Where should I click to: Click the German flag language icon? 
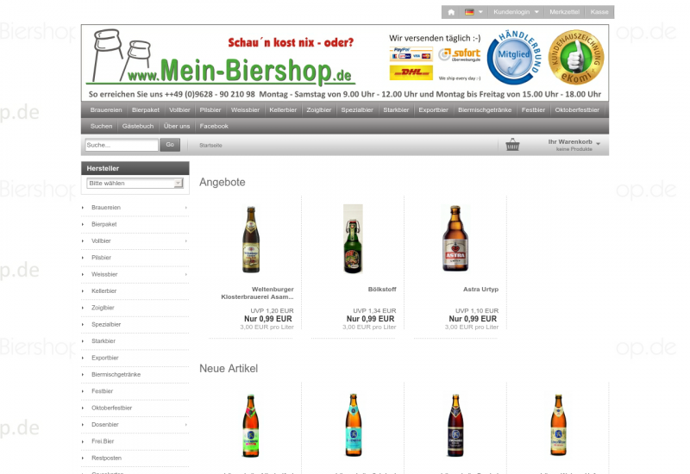tap(469, 12)
